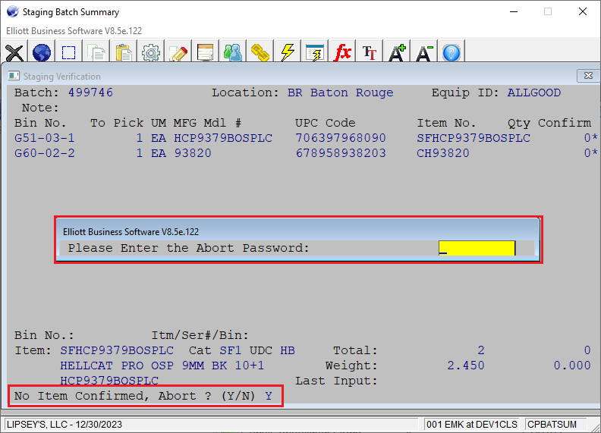Click the Tt font toolbar icon
601x433 pixels.
click(x=370, y=52)
